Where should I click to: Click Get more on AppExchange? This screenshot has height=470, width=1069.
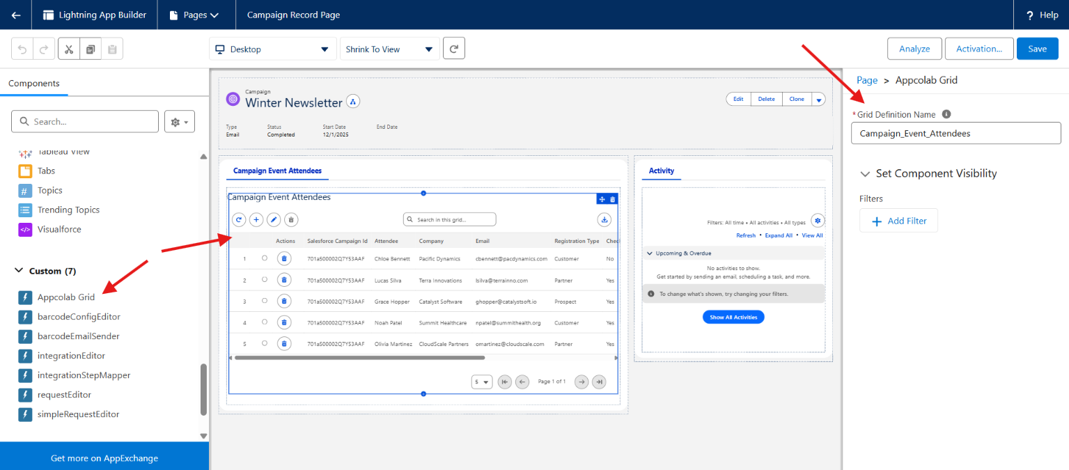(x=104, y=458)
